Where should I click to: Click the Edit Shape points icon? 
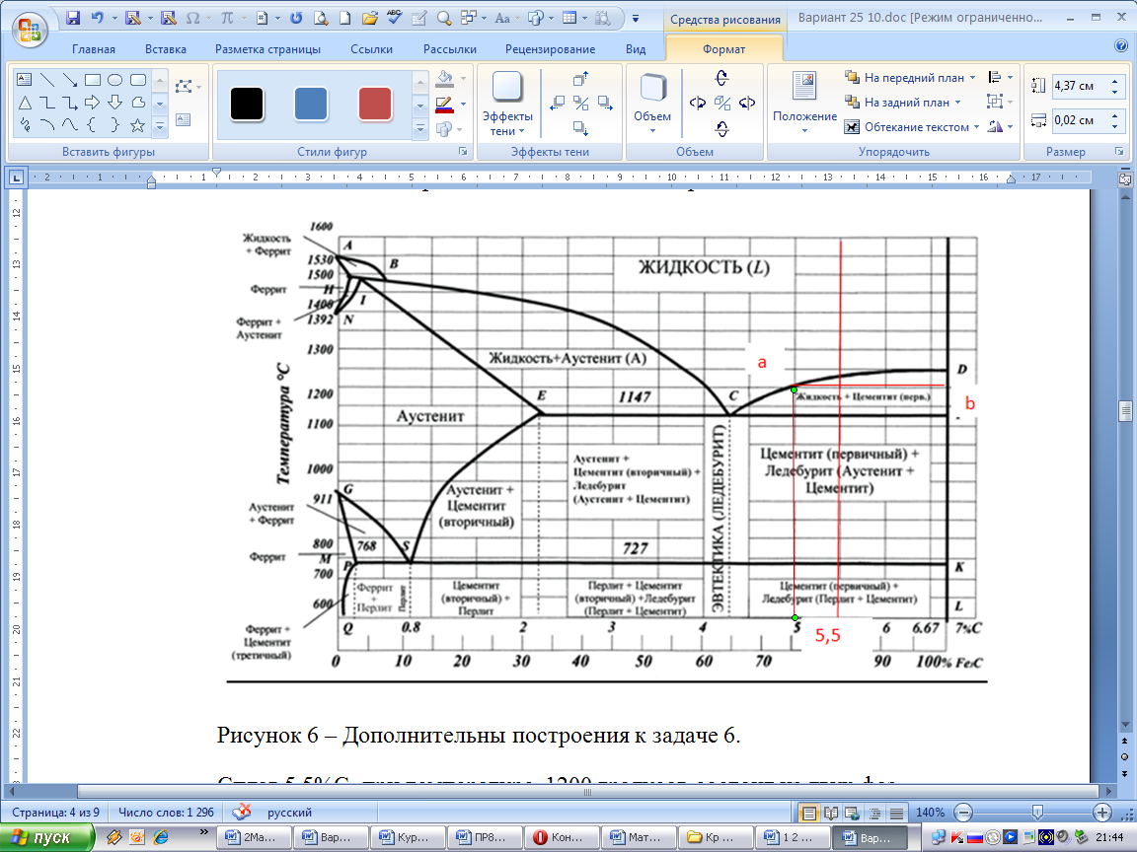pos(184,87)
